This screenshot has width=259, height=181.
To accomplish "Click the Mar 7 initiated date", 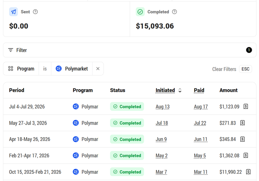I will [x=161, y=172].
